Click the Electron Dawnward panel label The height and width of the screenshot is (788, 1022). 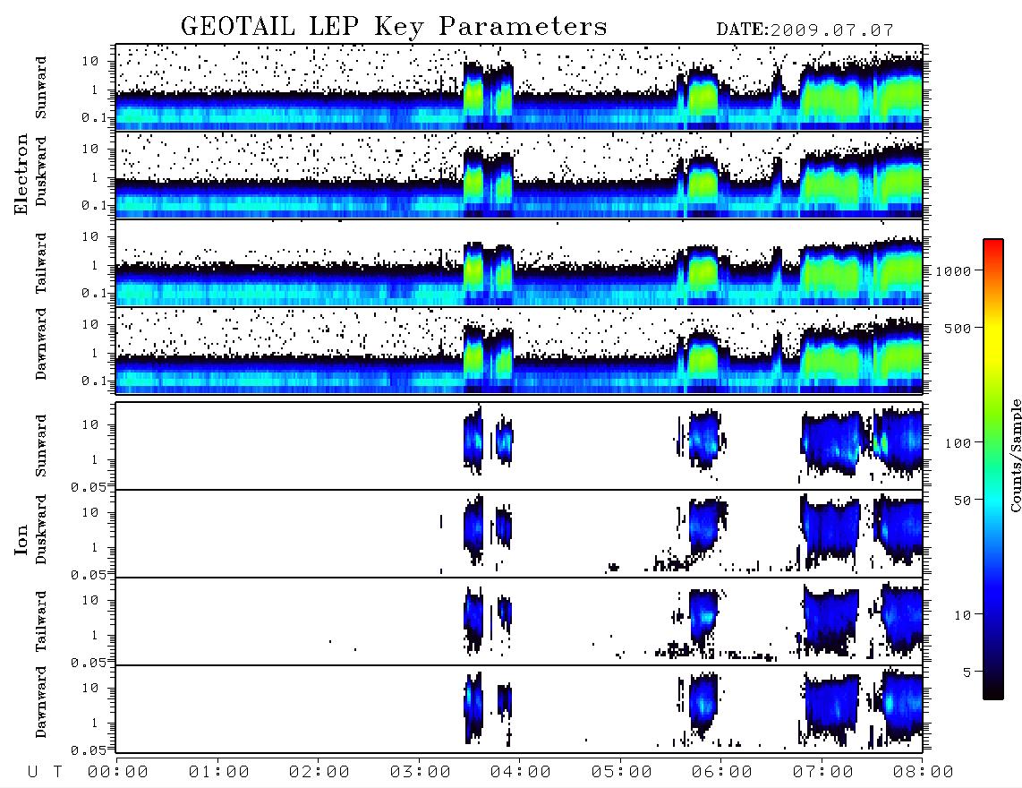[x=41, y=344]
